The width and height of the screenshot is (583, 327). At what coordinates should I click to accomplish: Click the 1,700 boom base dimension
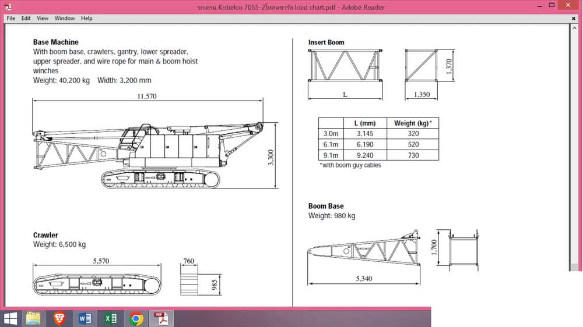434,247
